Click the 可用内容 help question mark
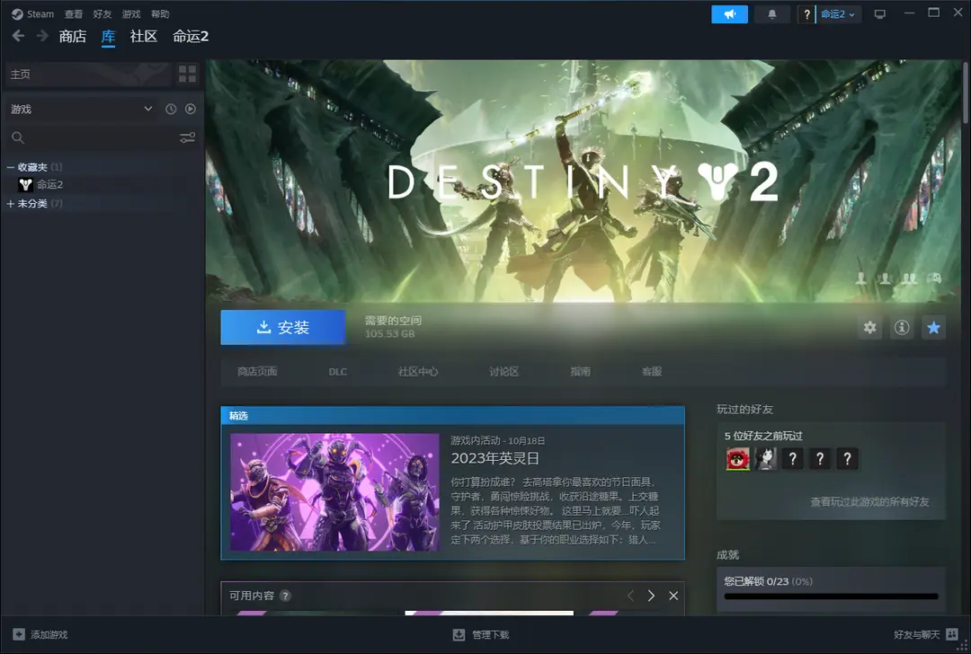This screenshot has width=971, height=654. coord(285,596)
